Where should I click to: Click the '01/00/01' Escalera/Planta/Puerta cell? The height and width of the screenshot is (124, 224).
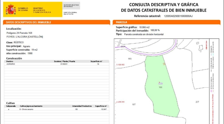[64, 64]
